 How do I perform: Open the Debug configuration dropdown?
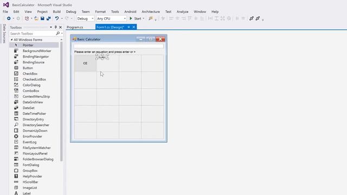tap(86, 18)
